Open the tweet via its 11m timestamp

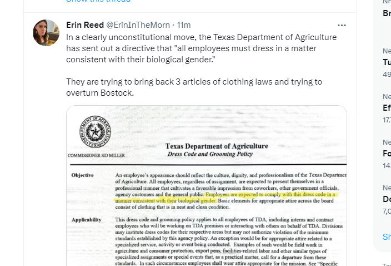tap(184, 25)
